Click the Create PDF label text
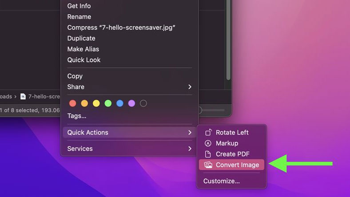This screenshot has width=350, height=197. 232,154
